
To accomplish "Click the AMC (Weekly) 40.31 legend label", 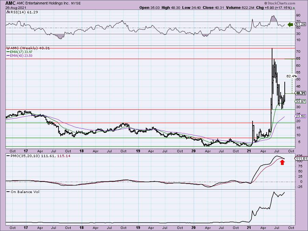I will (x=30, y=48).
